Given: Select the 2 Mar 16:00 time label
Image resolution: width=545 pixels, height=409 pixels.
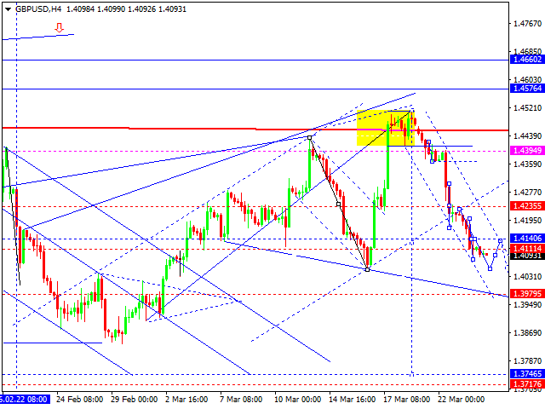Looking at the screenshot, I should (186, 400).
